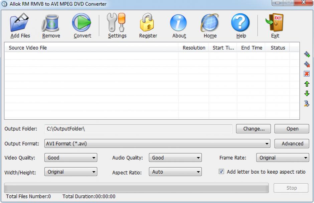Toggle Add letter box to keep aspect ratio
The width and height of the screenshot is (314, 203).
(x=221, y=171)
